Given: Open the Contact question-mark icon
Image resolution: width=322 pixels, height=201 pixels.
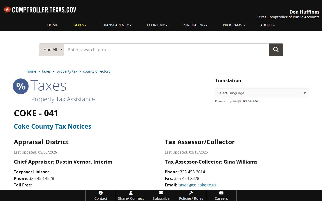Looking at the screenshot, I should tap(101, 193).
